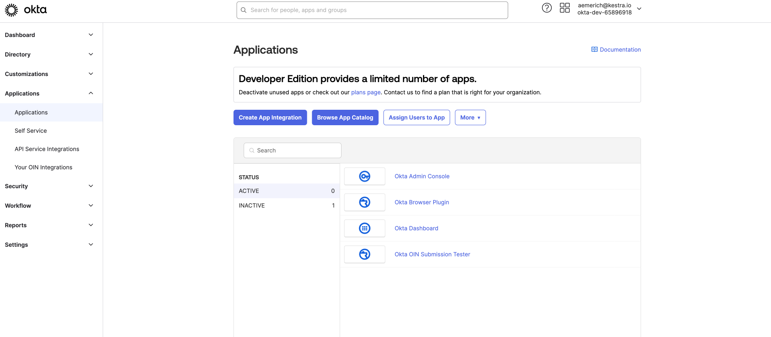Viewport: 771px width, 337px height.
Task: Open API Service Integrations menu item
Action: coord(47,149)
